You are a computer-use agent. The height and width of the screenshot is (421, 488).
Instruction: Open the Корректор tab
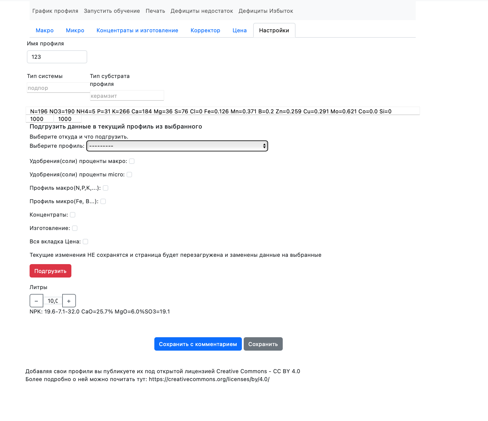tap(205, 30)
